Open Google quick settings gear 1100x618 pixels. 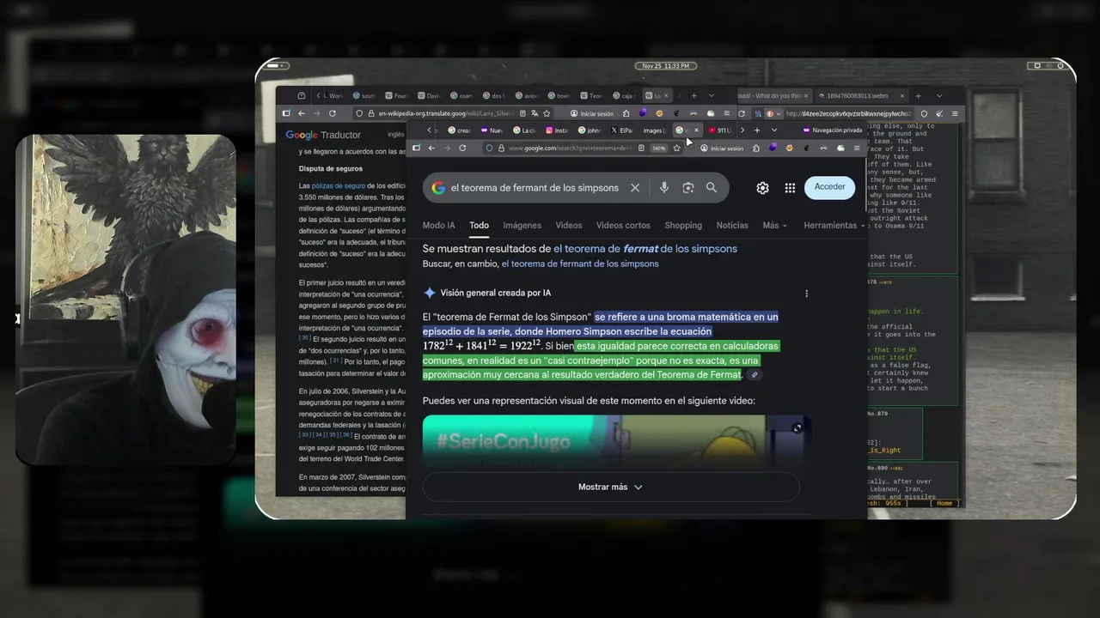pyautogui.click(x=762, y=188)
